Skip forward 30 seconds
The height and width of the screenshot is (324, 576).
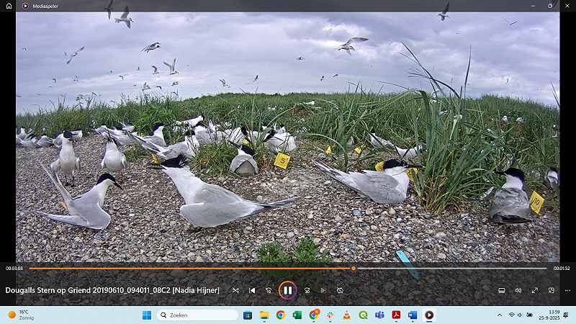click(x=307, y=290)
